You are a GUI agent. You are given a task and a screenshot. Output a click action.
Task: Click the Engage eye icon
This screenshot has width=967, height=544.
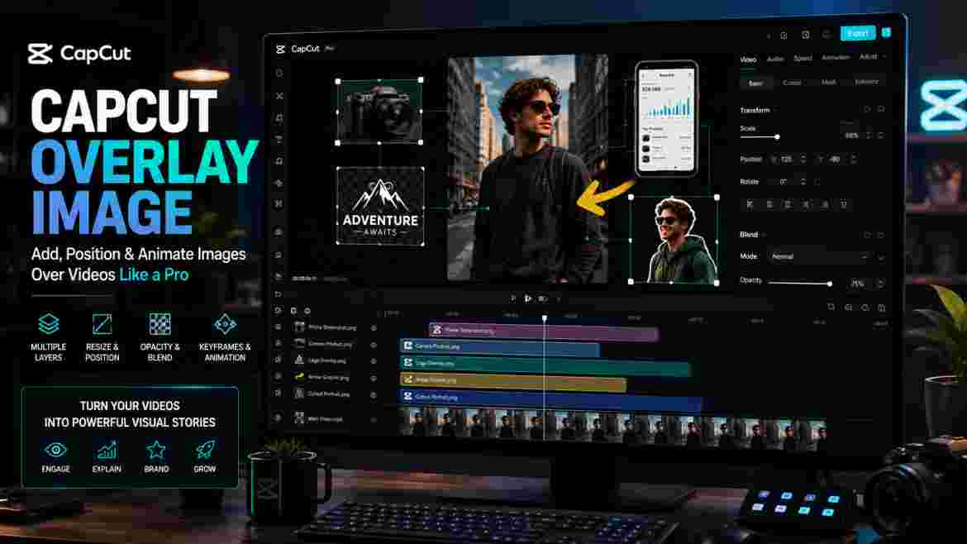click(55, 450)
